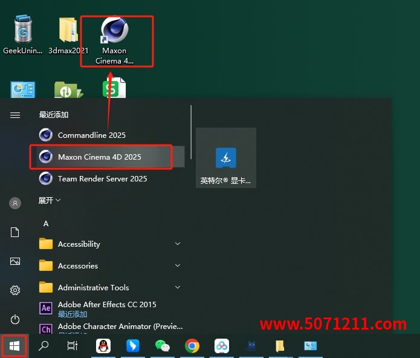Open Settings gear in Start sidebar
The height and width of the screenshot is (358, 420).
(15, 290)
